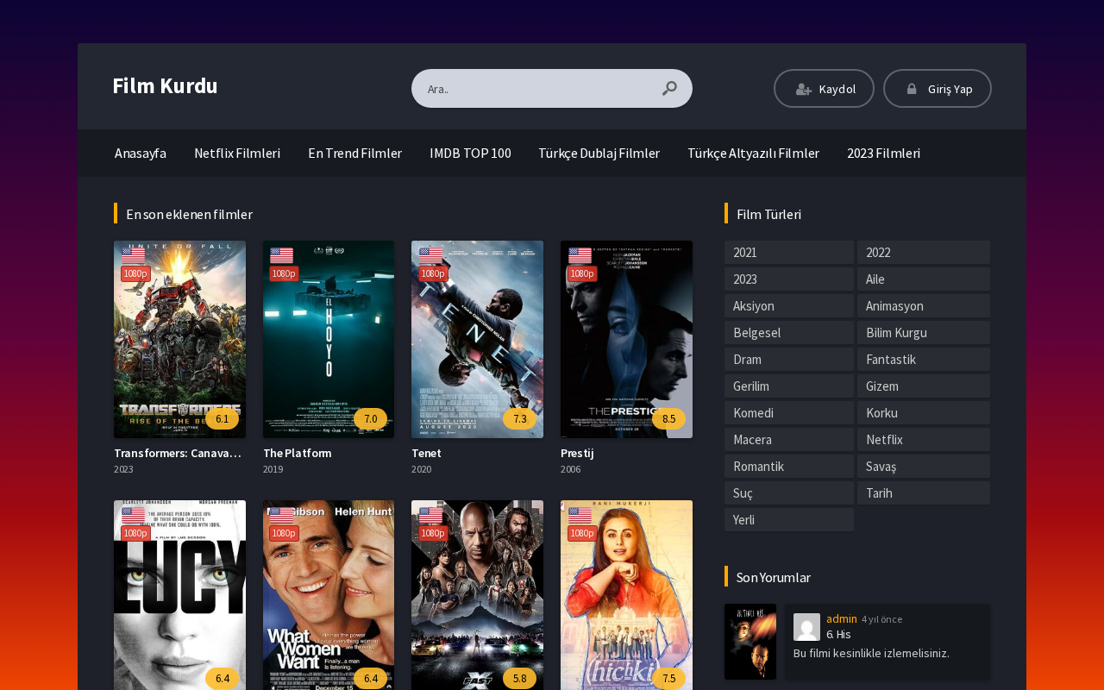Image resolution: width=1104 pixels, height=690 pixels.
Task: Click the search magnifier icon
Action: tap(669, 88)
